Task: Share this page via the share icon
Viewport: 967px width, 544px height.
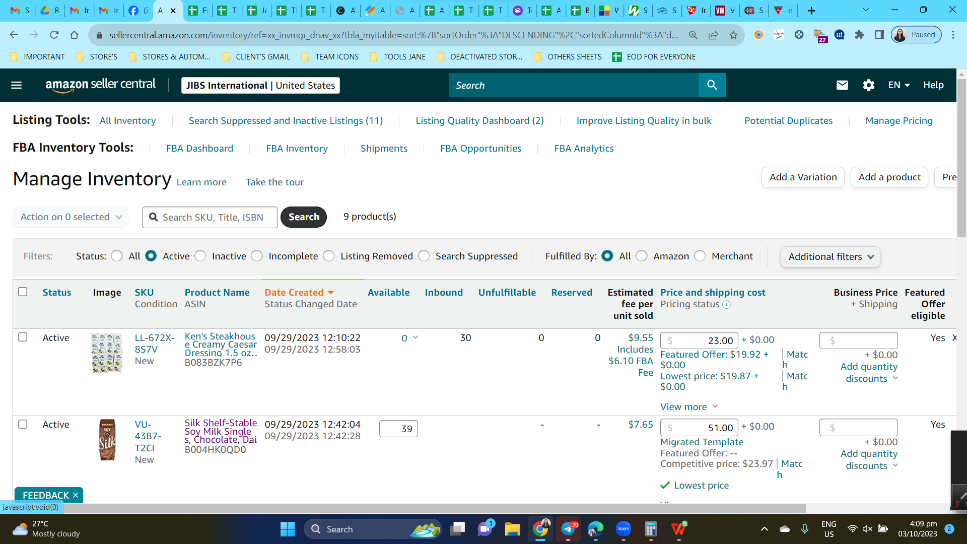Action: click(x=713, y=35)
